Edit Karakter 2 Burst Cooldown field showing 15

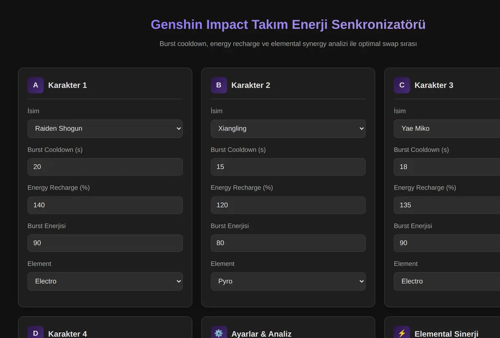tap(288, 167)
